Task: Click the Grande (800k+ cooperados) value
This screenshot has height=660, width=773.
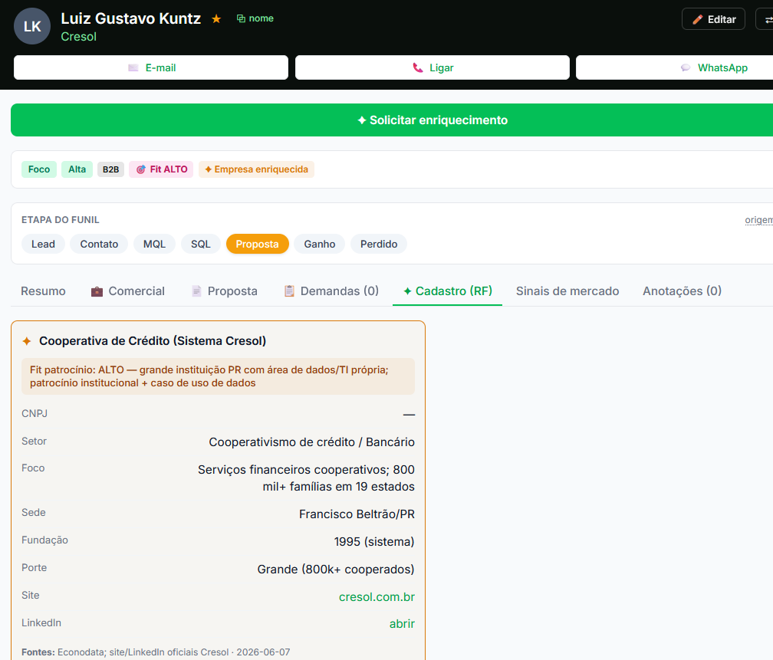Action: coord(336,570)
